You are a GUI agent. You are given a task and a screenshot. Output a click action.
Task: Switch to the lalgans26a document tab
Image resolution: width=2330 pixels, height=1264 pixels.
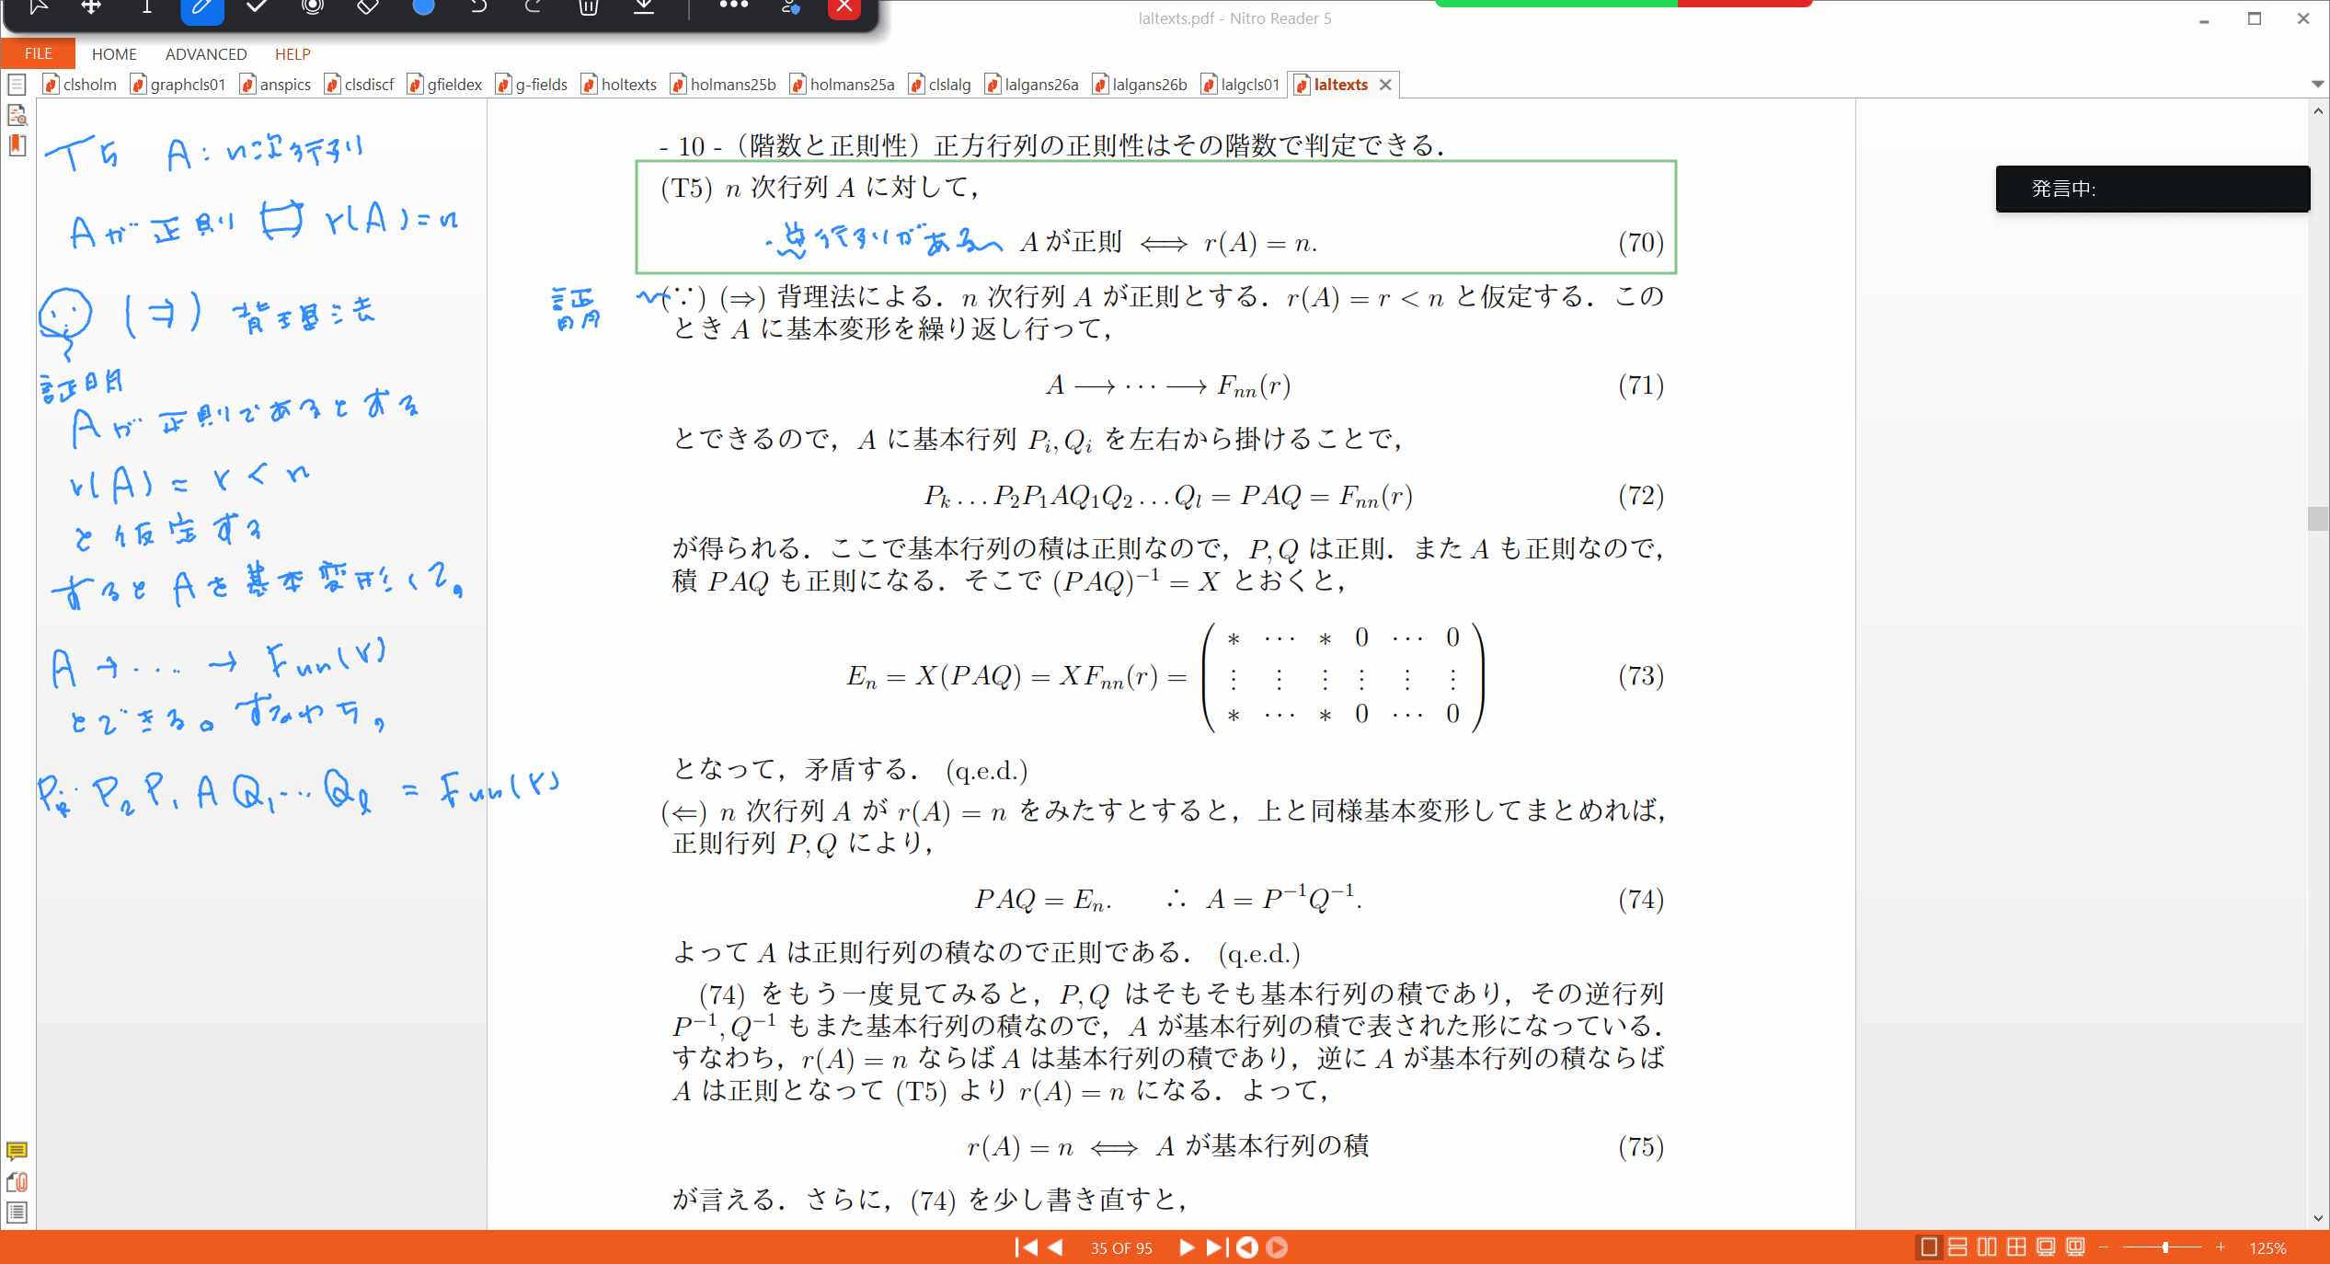click(x=1032, y=85)
